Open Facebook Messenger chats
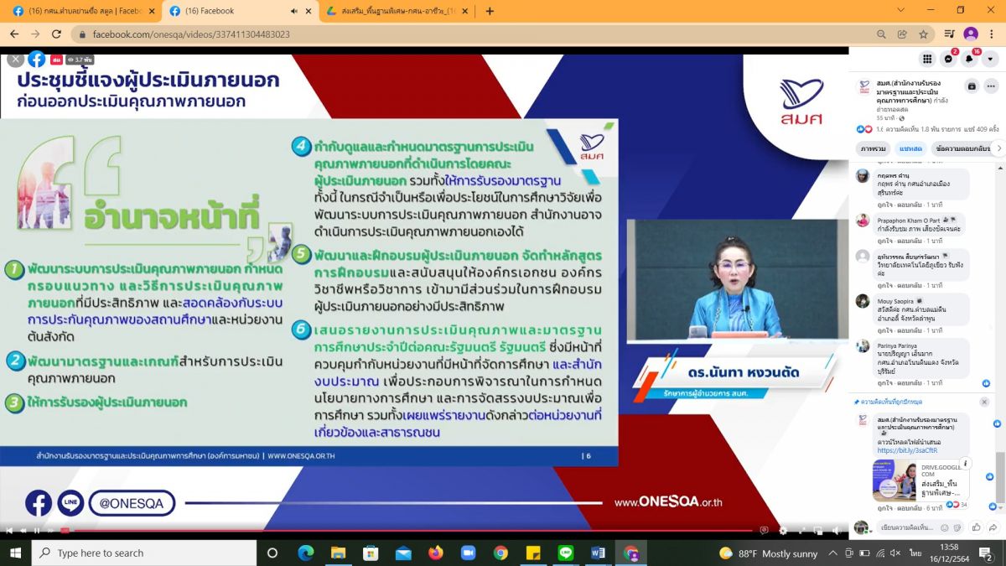Viewport: 1006px width, 566px height. (948, 59)
